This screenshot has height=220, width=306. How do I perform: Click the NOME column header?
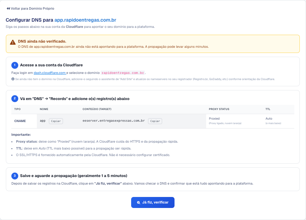click(x=44, y=109)
